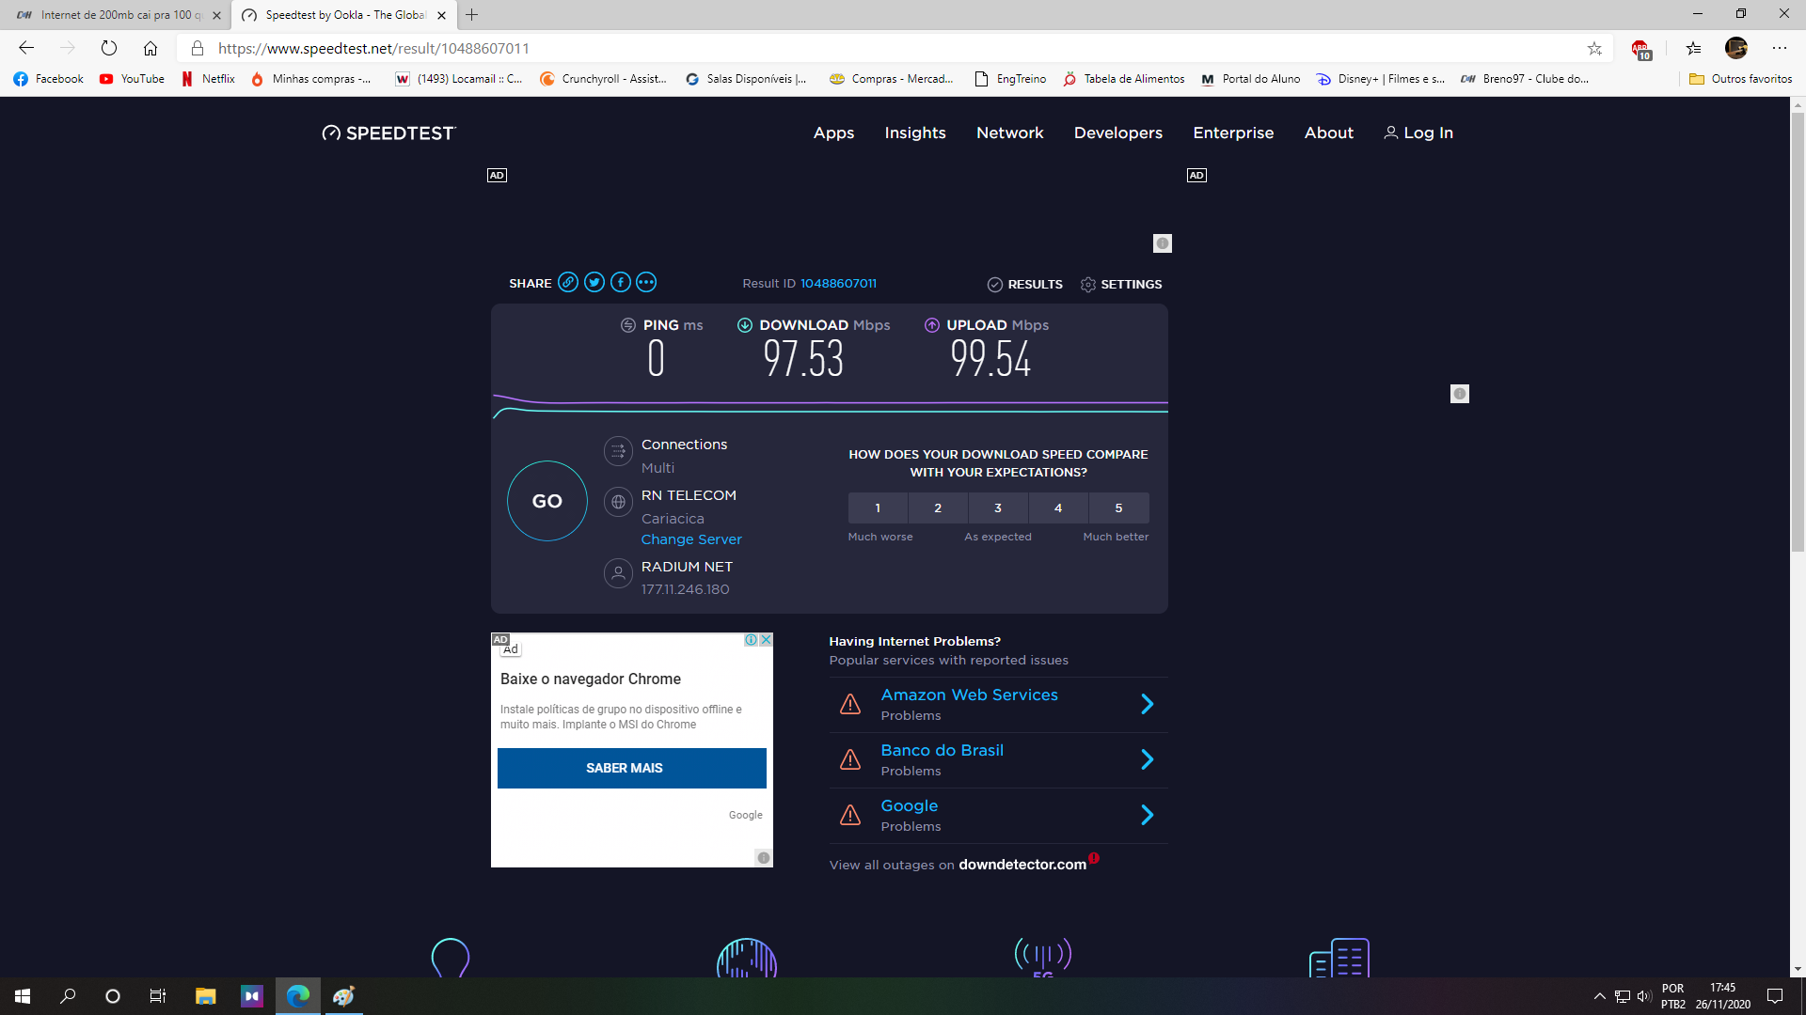Click the RN TELECOM globe icon

pos(618,502)
